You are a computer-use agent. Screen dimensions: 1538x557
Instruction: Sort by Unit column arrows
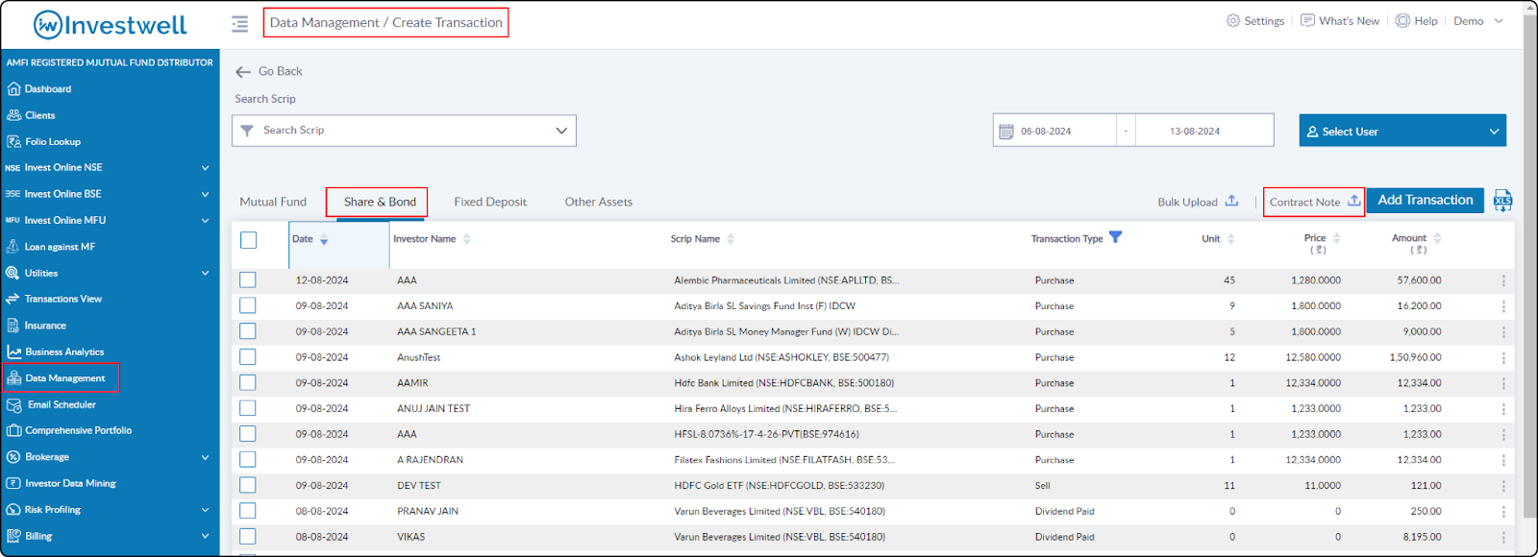[1230, 239]
